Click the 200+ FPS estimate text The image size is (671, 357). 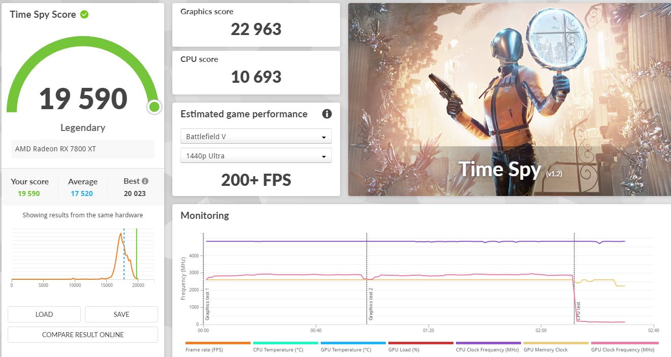coord(256,180)
